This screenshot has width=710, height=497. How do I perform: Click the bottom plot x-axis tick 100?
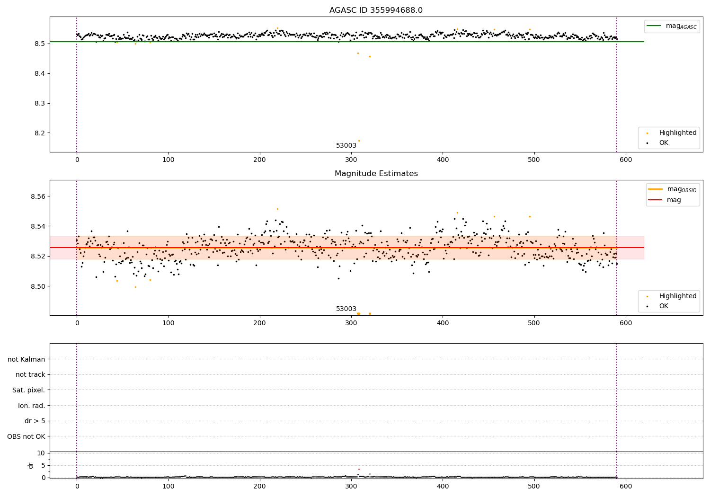[168, 486]
